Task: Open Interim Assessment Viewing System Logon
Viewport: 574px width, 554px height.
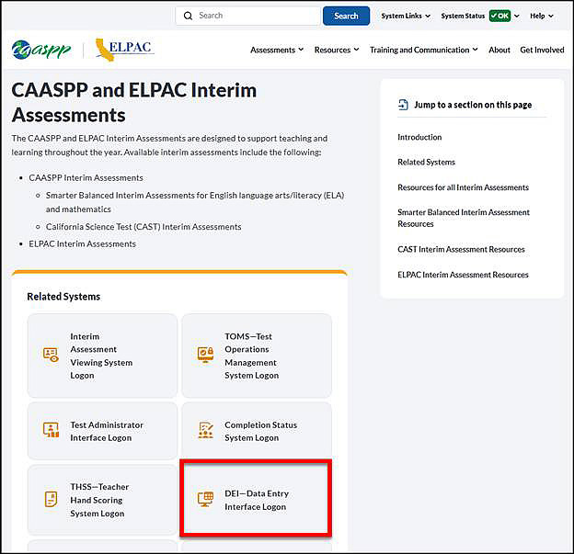Action: 102,356
